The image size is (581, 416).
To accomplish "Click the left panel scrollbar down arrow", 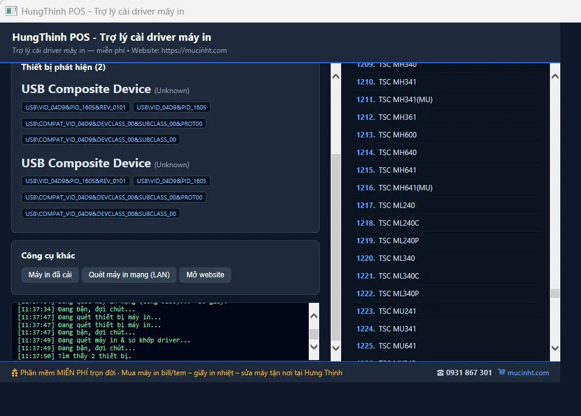I will pos(336,348).
